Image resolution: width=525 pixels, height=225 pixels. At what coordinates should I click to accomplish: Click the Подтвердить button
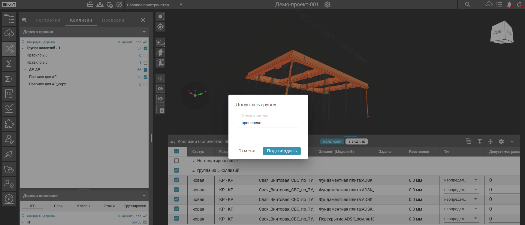pos(282,151)
